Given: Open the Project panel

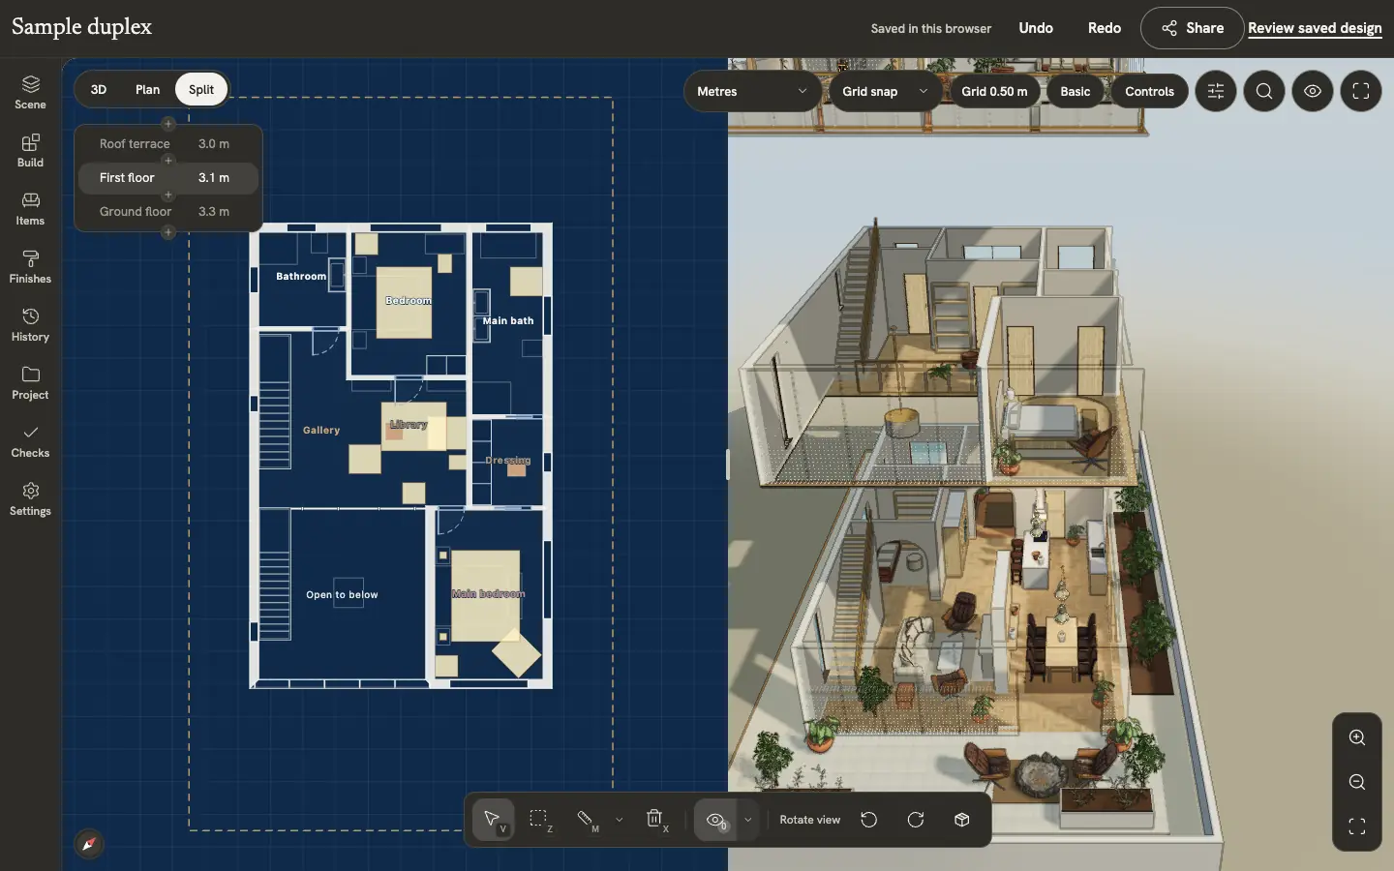Looking at the screenshot, I should pyautogui.click(x=30, y=383).
